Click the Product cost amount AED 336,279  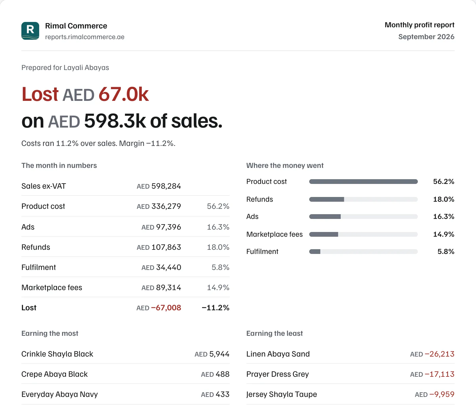[159, 206]
